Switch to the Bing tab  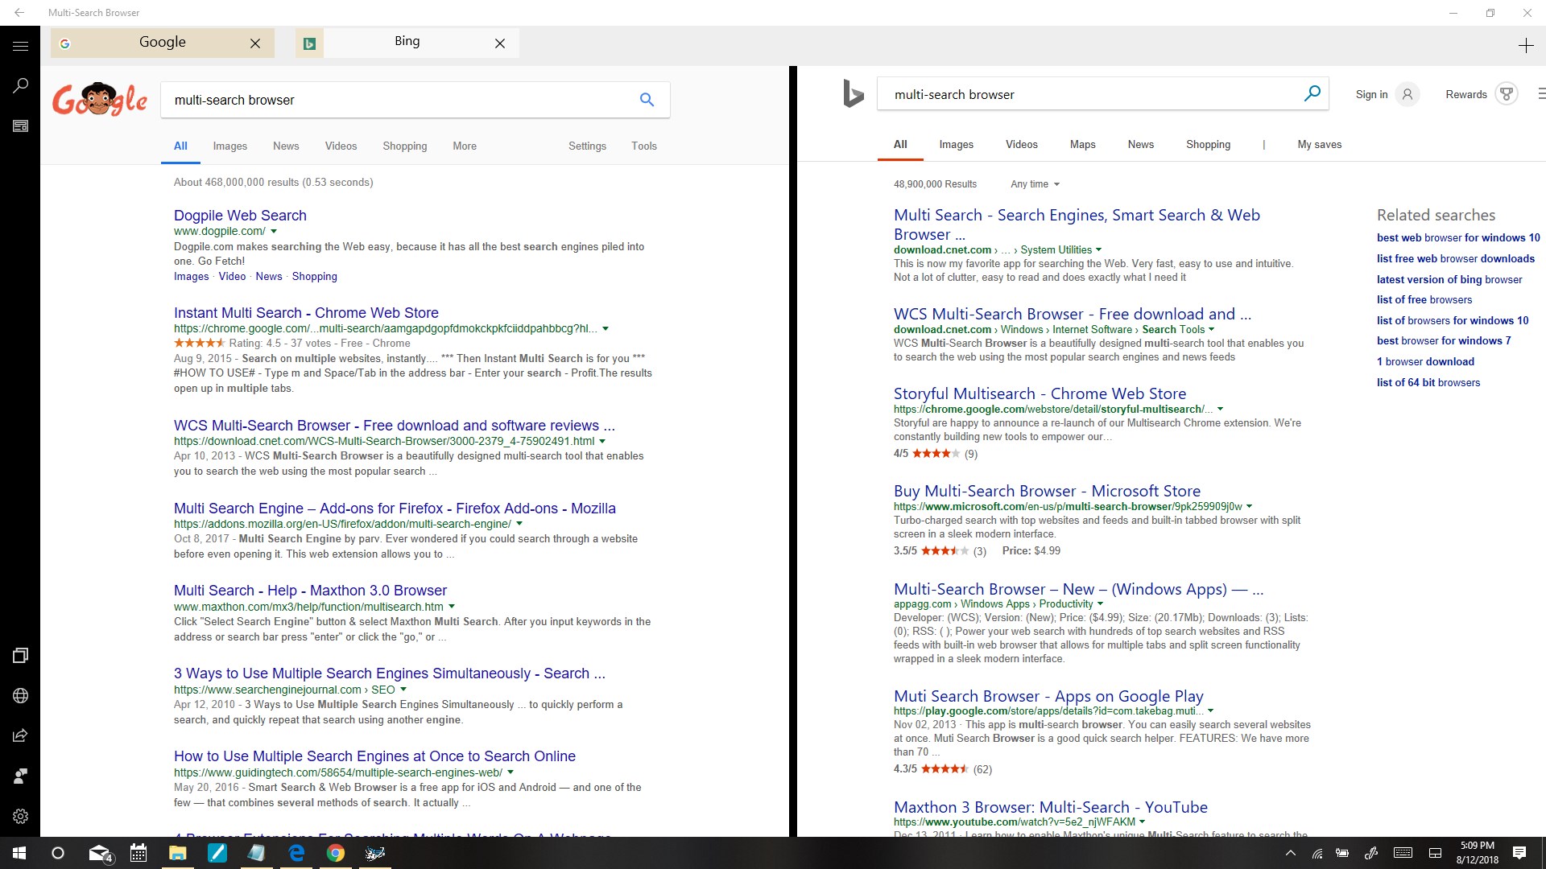coord(407,42)
